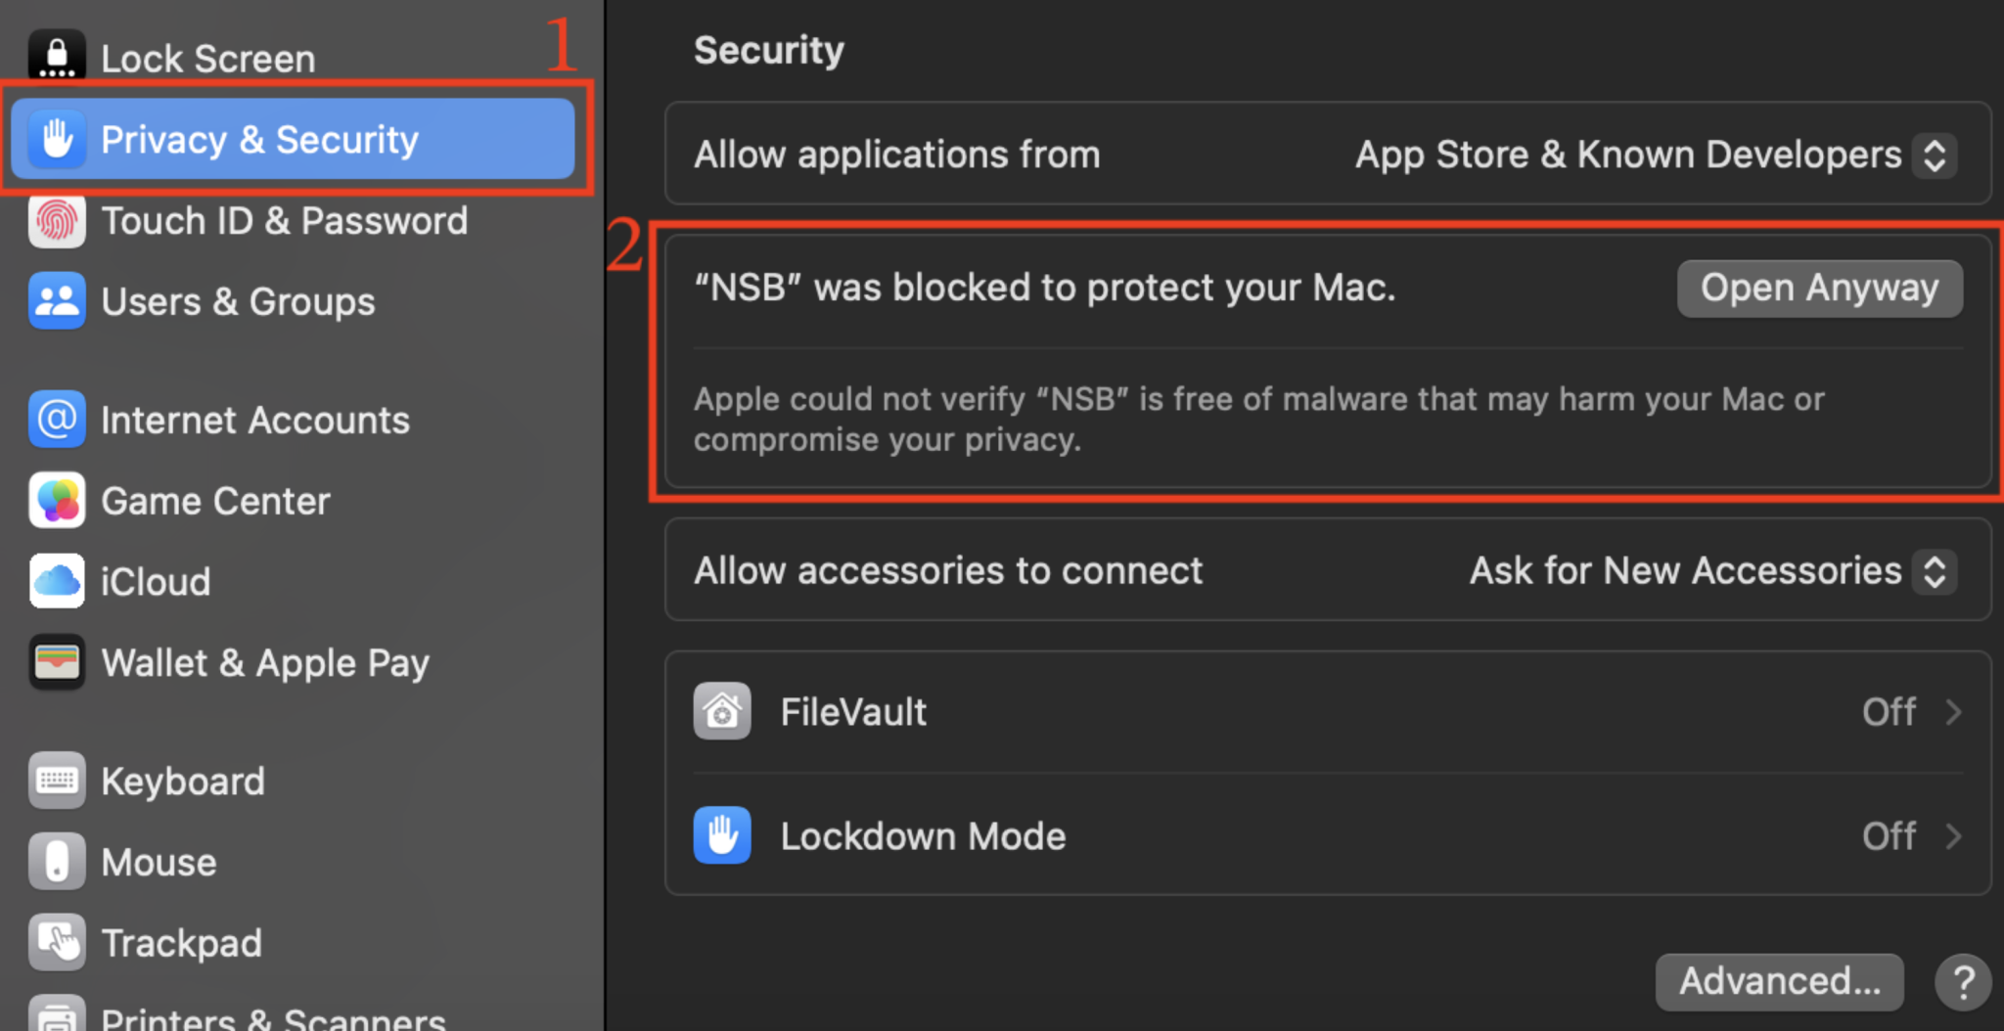Viewport: 2004px width, 1031px height.
Task: Click the Lock Screen padlock icon
Action: [x=57, y=57]
